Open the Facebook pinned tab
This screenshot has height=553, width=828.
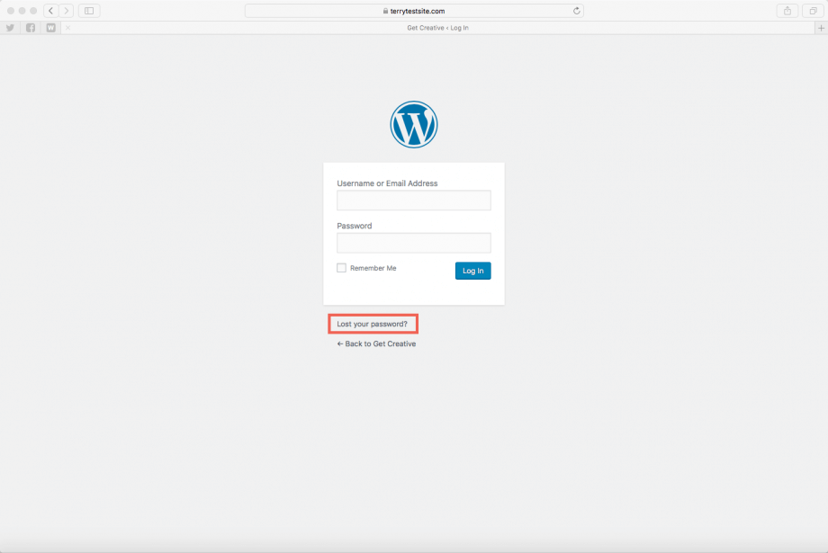(x=31, y=28)
